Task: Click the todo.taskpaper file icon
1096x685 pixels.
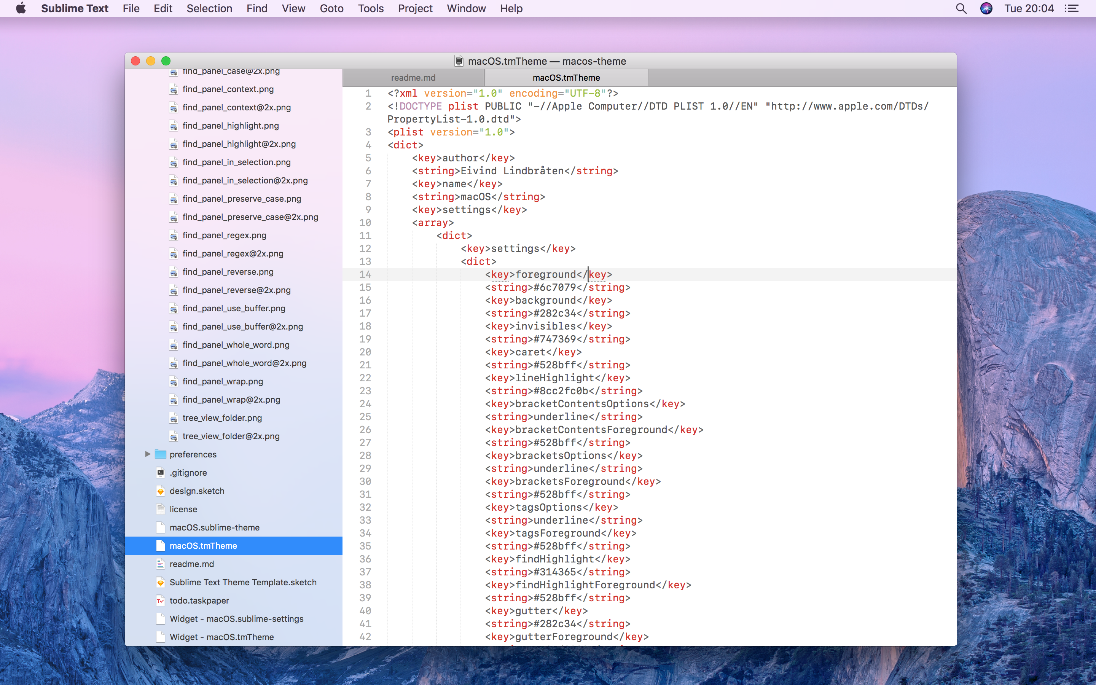Action: click(x=160, y=601)
